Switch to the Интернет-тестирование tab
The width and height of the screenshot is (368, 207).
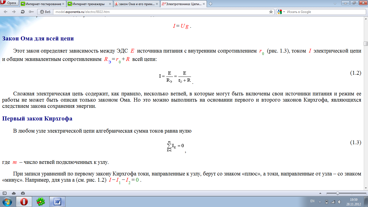43,4
